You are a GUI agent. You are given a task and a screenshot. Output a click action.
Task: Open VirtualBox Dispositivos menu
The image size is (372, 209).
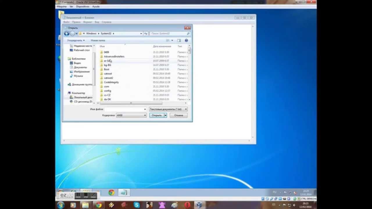tap(83, 6)
